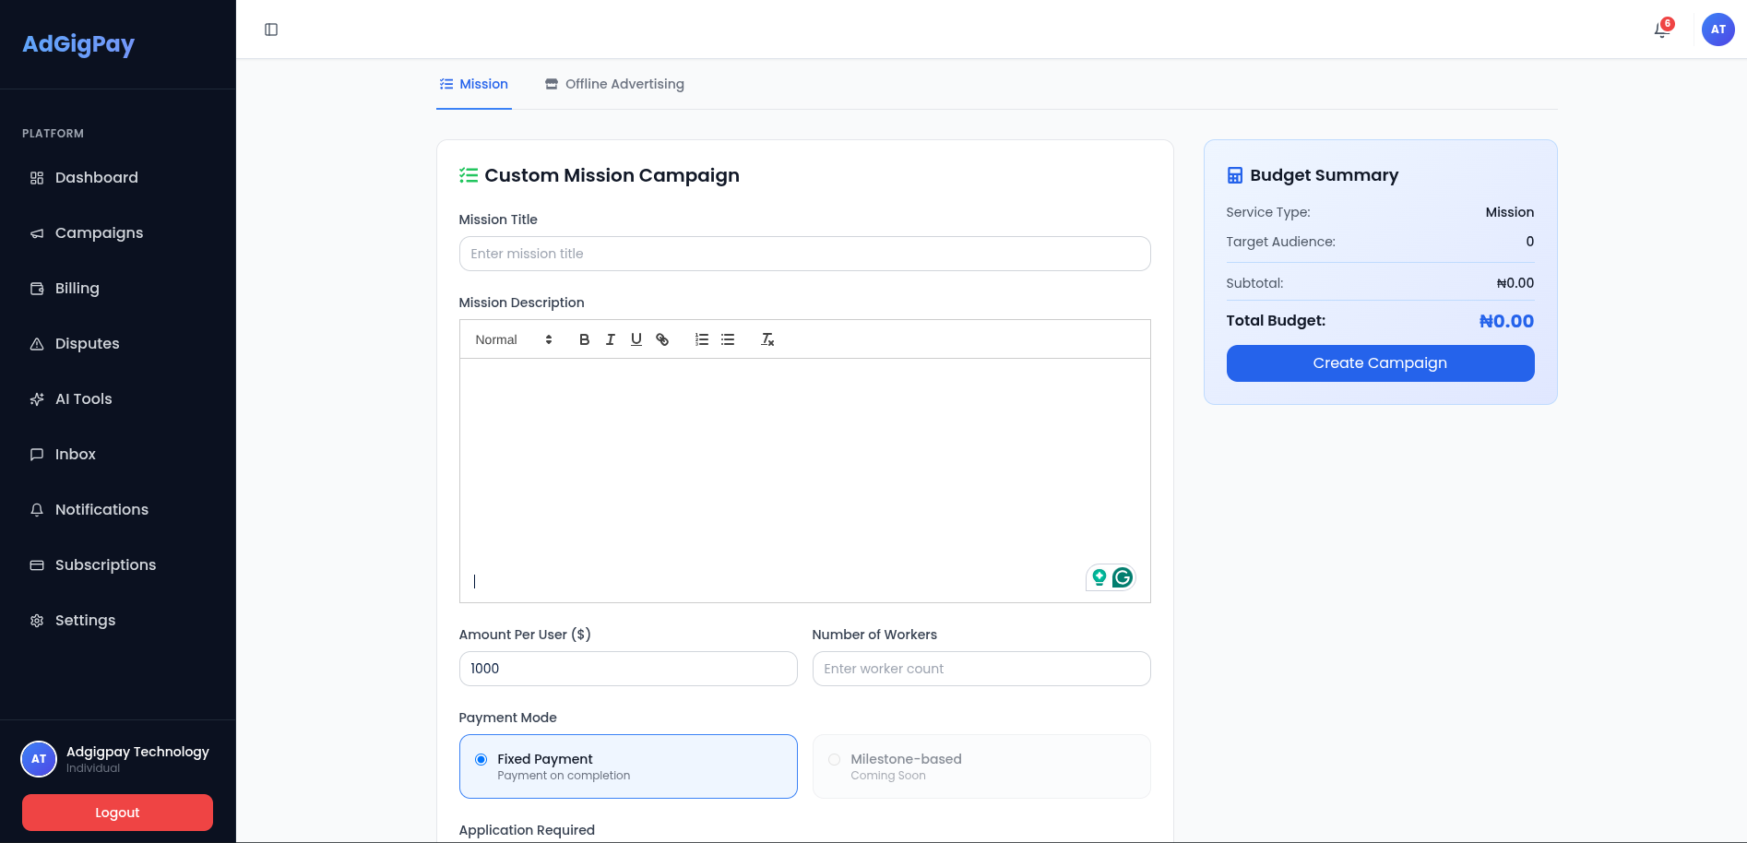Clear formatting in the description editor
Image resolution: width=1747 pixels, height=843 pixels.
pos(767,339)
